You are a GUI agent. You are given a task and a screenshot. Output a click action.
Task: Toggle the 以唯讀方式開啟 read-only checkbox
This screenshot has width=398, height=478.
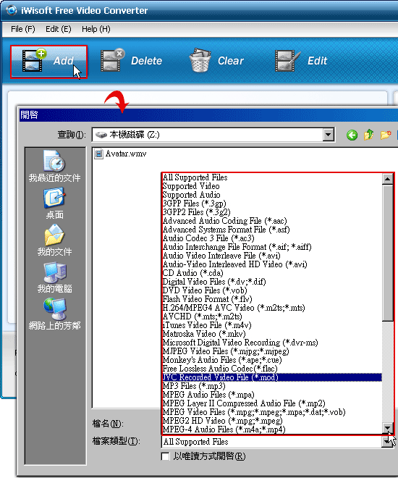(166, 456)
